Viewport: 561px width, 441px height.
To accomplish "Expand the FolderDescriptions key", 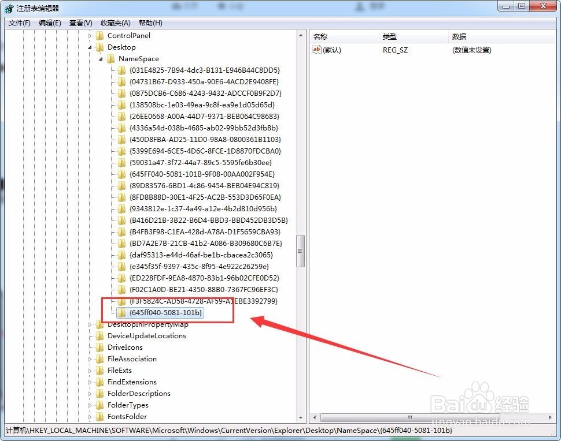I will (x=90, y=394).
